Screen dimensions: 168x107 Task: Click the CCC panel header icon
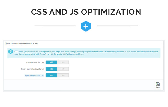tap(6, 43)
